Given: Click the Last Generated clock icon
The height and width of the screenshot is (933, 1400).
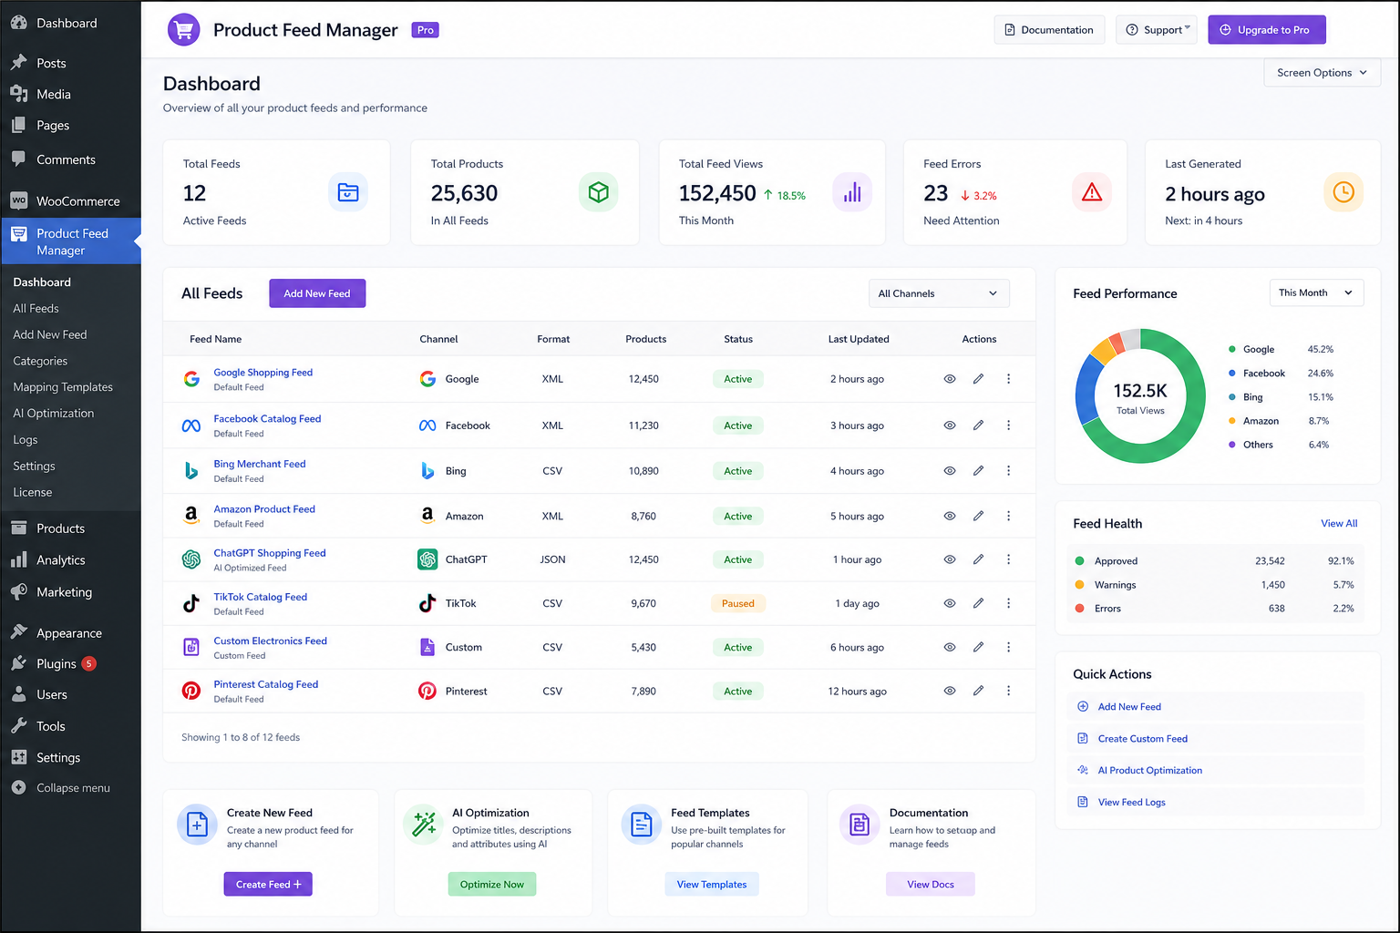Looking at the screenshot, I should click(x=1343, y=192).
